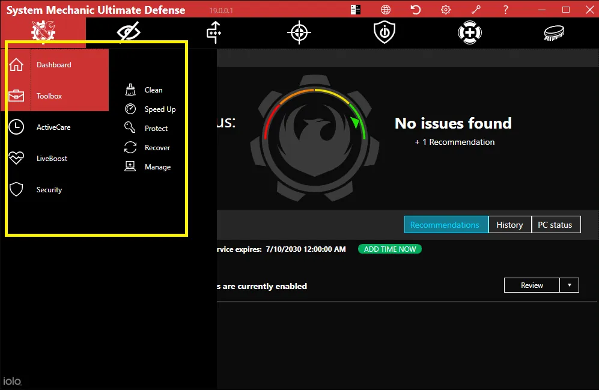Open the ByePass password manager module

tap(214, 32)
